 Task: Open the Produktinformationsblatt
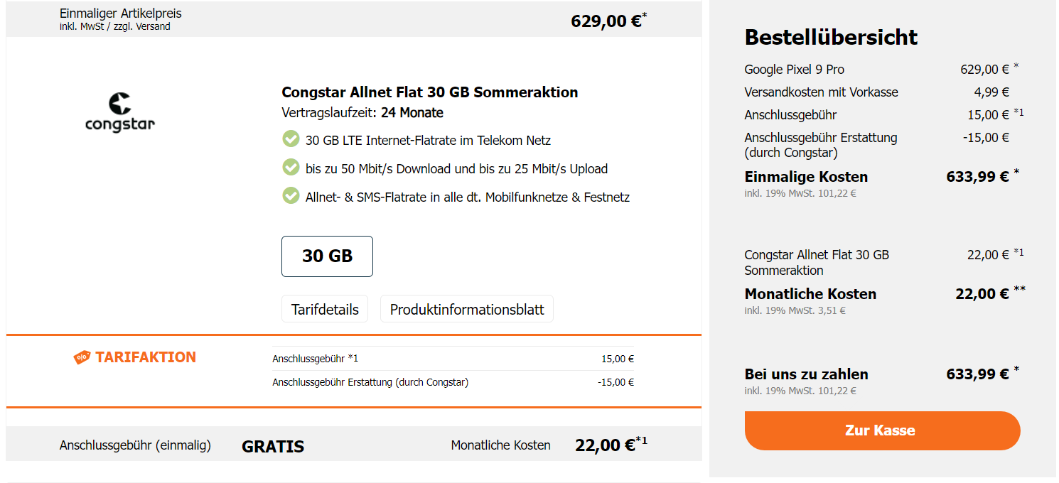tap(467, 309)
